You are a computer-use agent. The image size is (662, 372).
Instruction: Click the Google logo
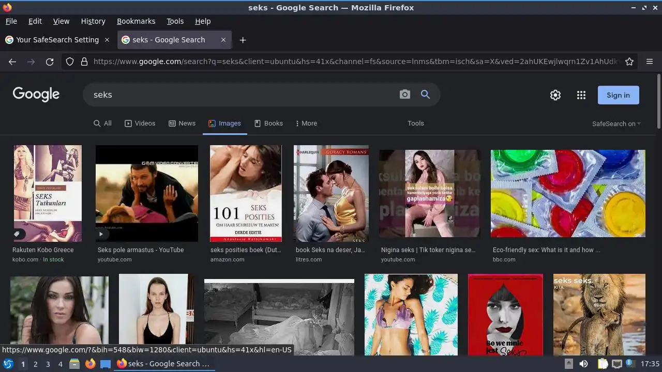click(36, 95)
